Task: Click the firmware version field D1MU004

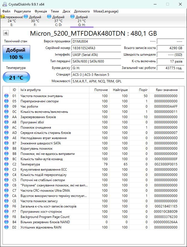Action: pyautogui.click(x=96, y=41)
